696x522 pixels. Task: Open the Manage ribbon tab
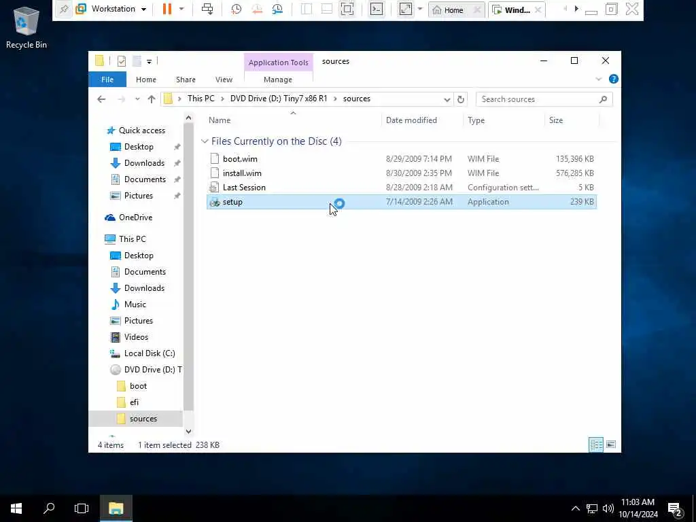pyautogui.click(x=278, y=80)
